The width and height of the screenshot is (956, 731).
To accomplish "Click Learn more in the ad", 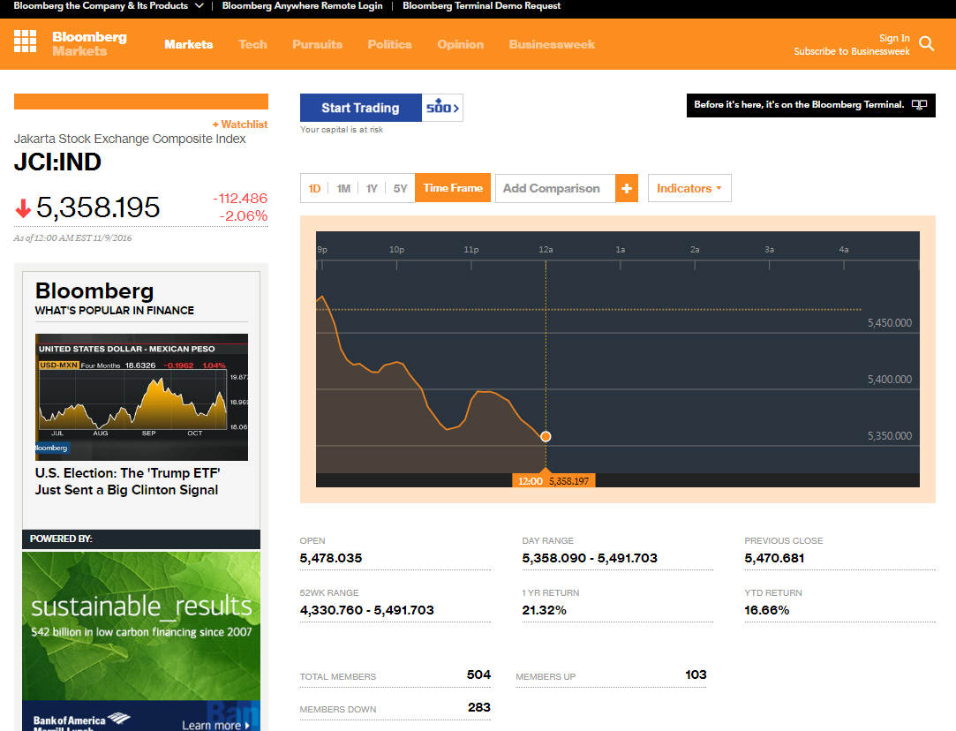I will click(216, 725).
